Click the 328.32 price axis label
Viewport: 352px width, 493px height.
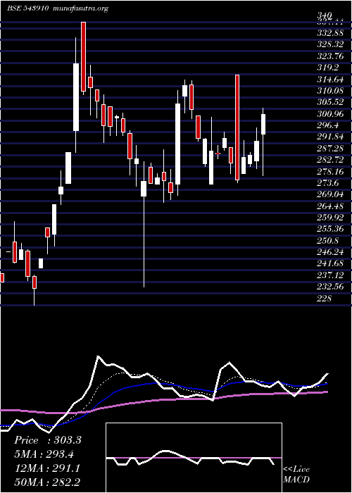329,44
